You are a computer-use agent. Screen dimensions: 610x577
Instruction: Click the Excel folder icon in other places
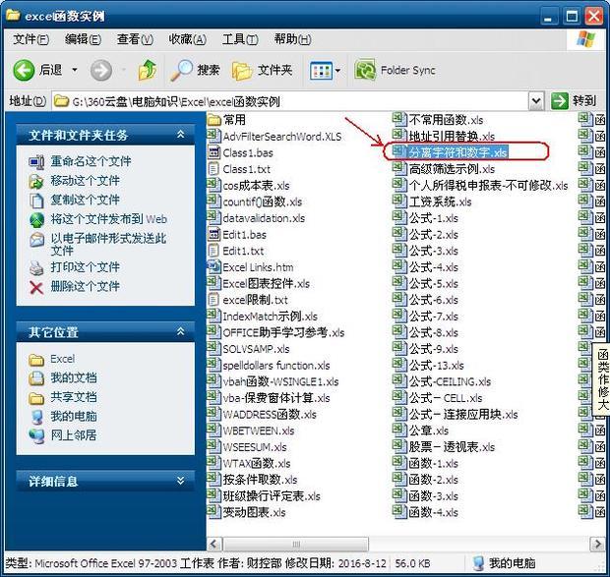36,360
